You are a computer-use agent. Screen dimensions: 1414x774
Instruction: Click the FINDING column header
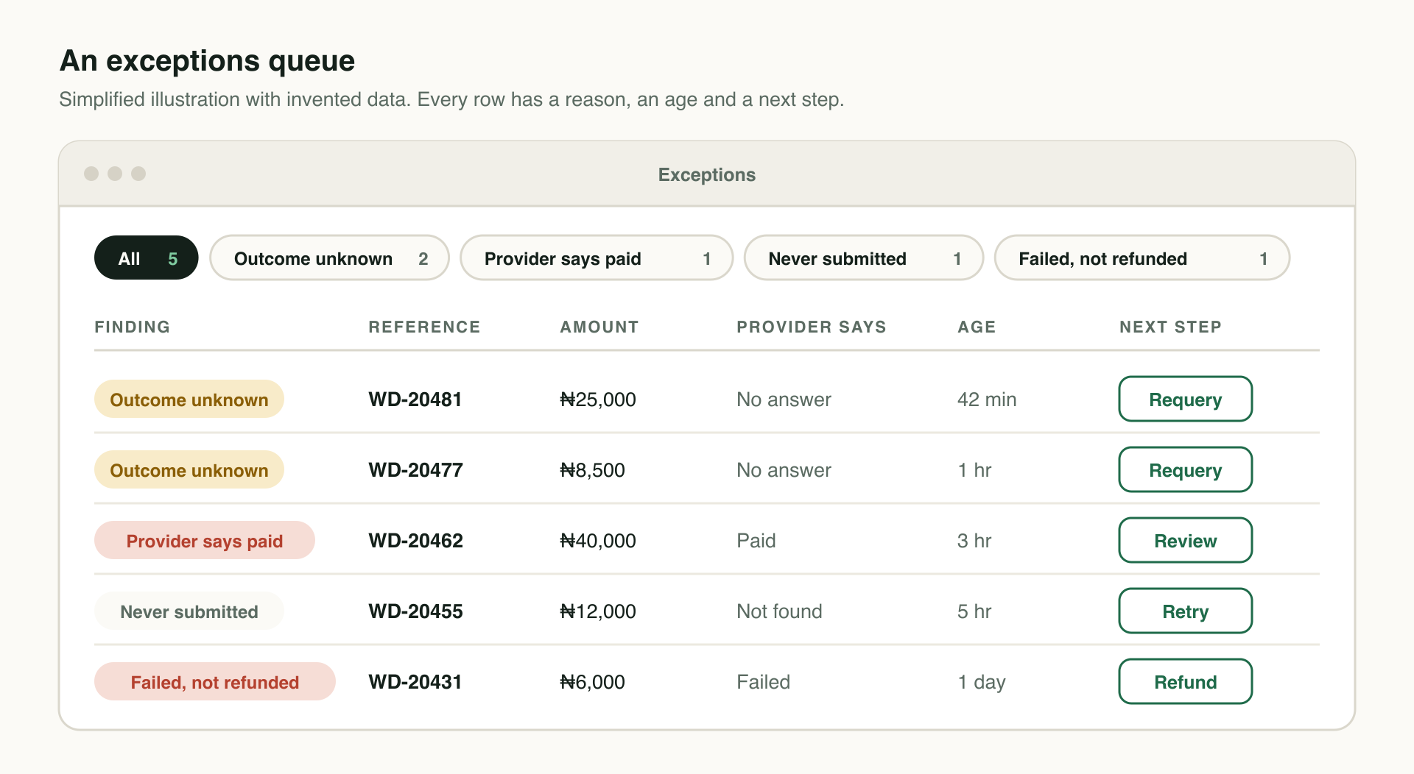[x=133, y=327]
